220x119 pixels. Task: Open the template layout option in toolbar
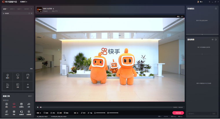66,113
